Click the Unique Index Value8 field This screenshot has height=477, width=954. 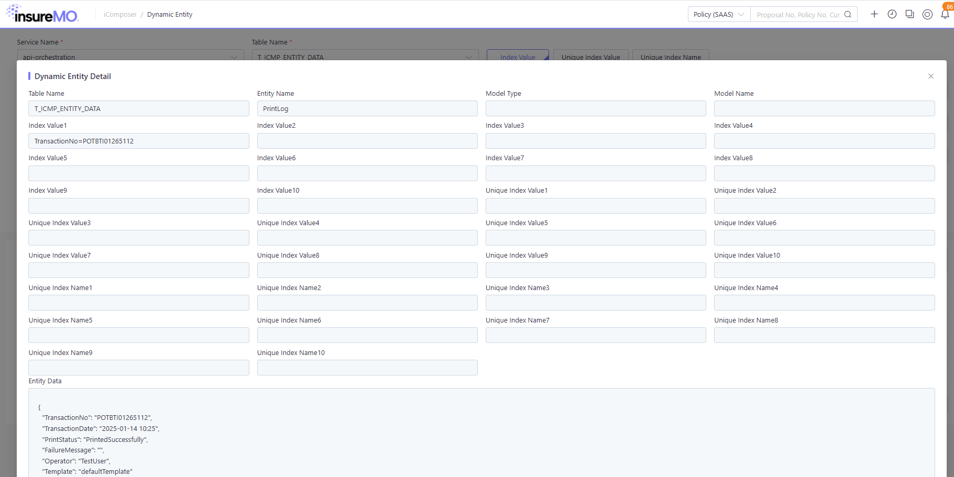click(367, 270)
